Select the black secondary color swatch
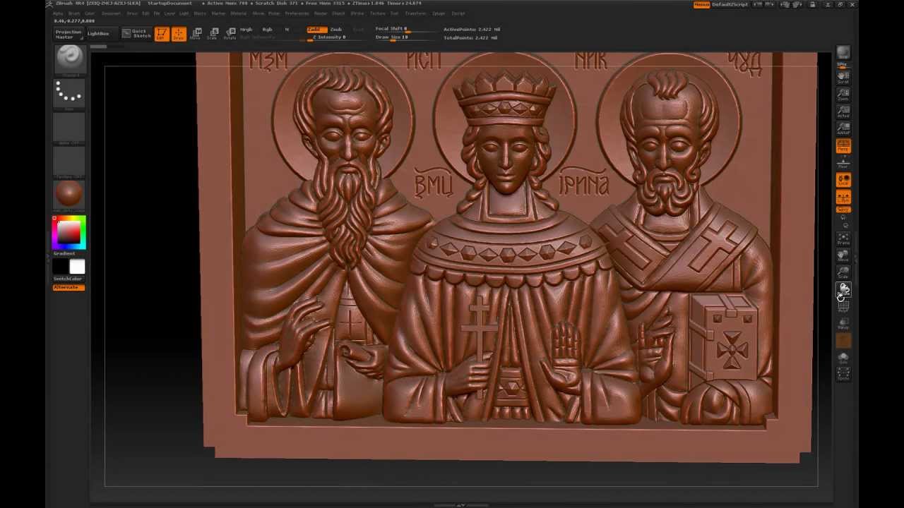The image size is (904, 508). point(61,266)
